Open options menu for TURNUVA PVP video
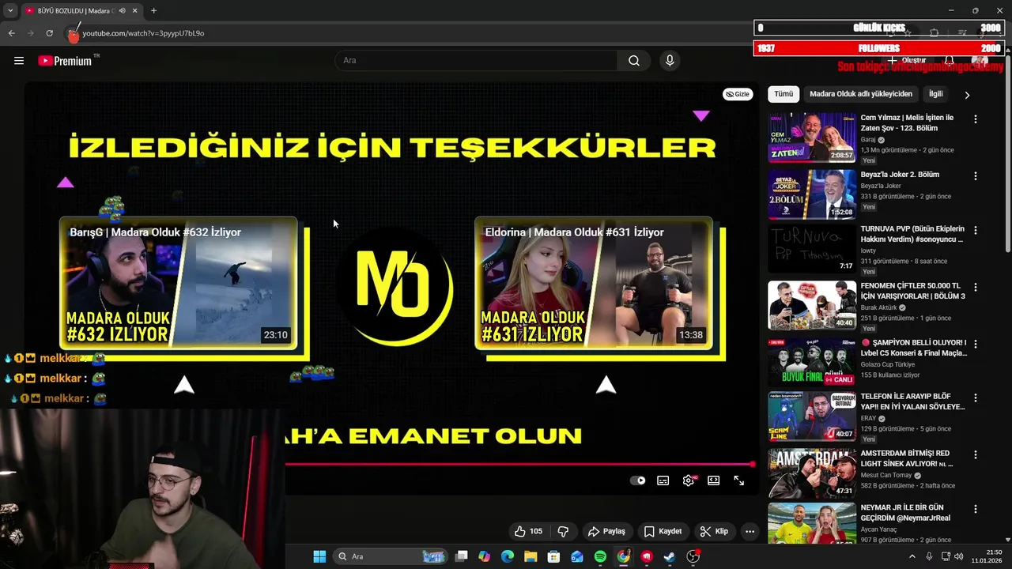The image size is (1012, 569). [x=975, y=230]
